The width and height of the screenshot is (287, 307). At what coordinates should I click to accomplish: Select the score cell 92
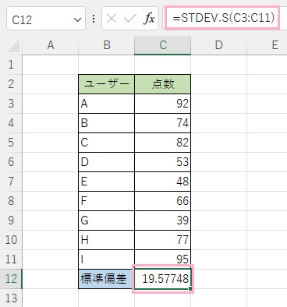162,104
